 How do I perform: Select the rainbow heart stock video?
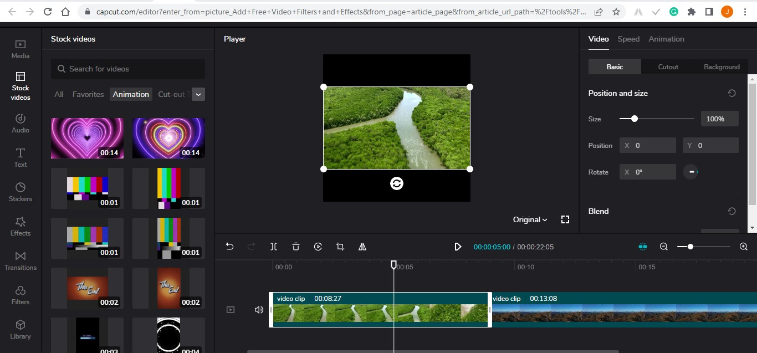[168, 138]
